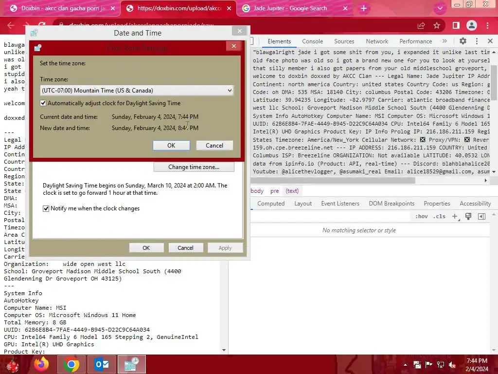Viewport: 498px width, 374px height.
Task: Click the computed styles sidebar toggle icon
Action: pos(481,216)
